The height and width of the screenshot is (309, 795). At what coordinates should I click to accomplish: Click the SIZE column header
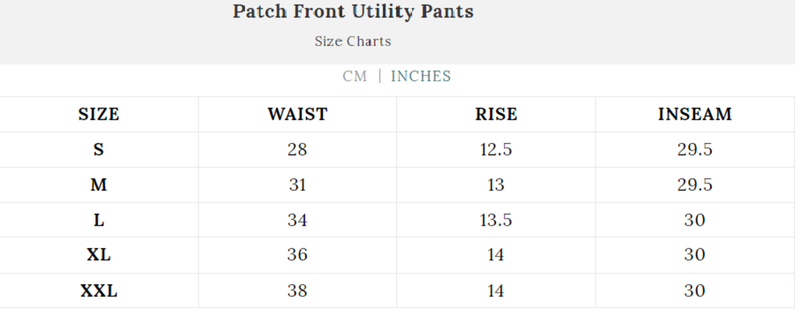pos(99,114)
